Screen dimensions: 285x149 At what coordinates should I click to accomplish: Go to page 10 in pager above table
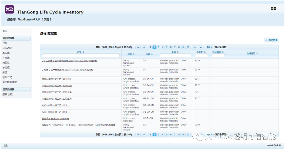188,47
